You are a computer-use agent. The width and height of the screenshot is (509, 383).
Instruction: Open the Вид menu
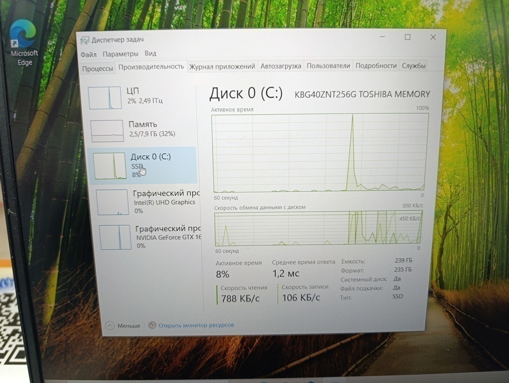point(151,53)
